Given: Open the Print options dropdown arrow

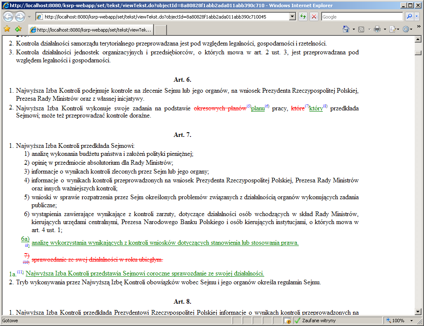Looking at the screenshot, I should [385, 29].
